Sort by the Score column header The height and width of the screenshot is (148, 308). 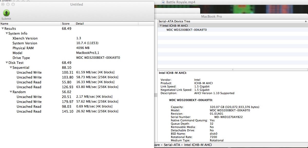pyautogui.click(x=68, y=24)
